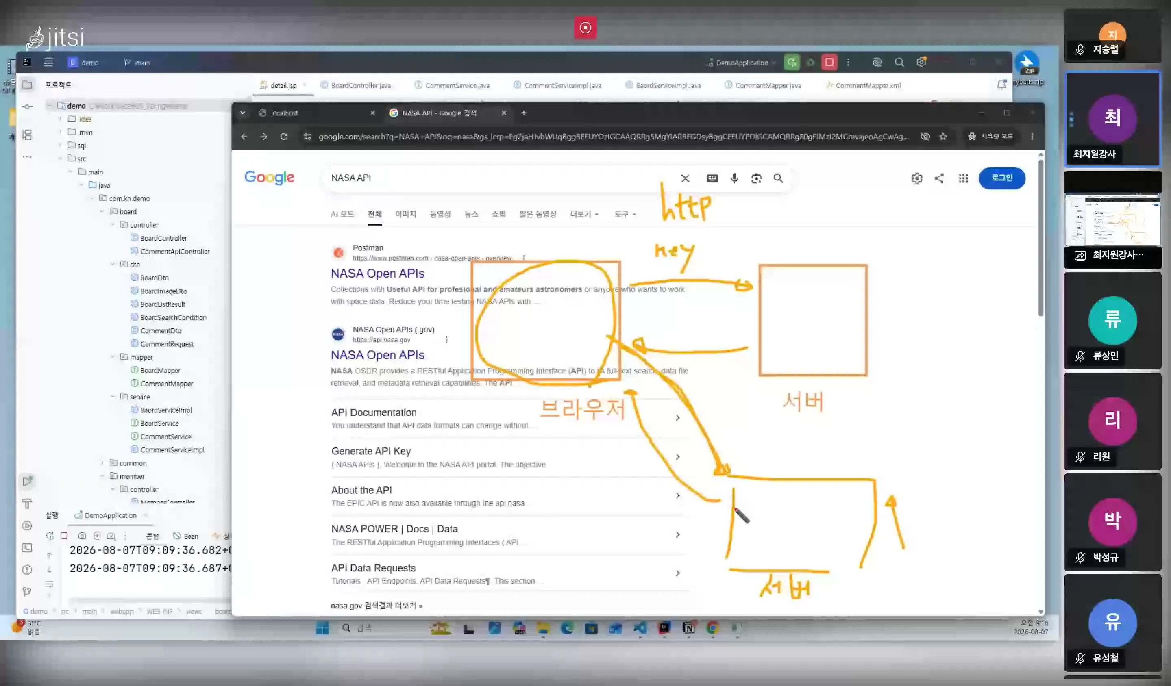The height and width of the screenshot is (686, 1171).
Task: Click the blue 로그인 button
Action: pos(1002,178)
